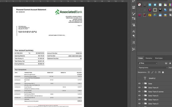Click the 'Closing Balance' row label

(19, 64)
